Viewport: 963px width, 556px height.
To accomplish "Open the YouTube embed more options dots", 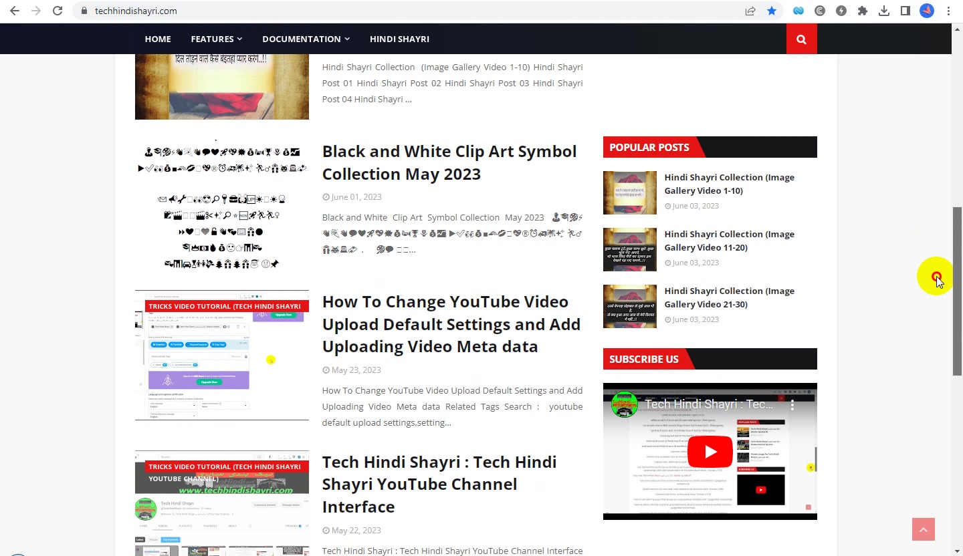I will point(792,404).
